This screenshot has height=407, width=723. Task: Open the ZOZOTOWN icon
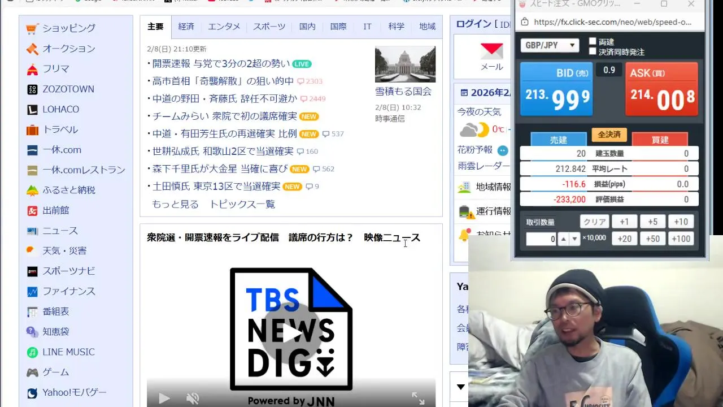[x=32, y=89]
